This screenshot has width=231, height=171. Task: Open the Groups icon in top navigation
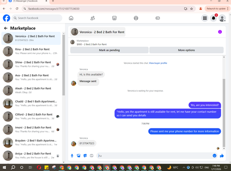tap(136, 18)
